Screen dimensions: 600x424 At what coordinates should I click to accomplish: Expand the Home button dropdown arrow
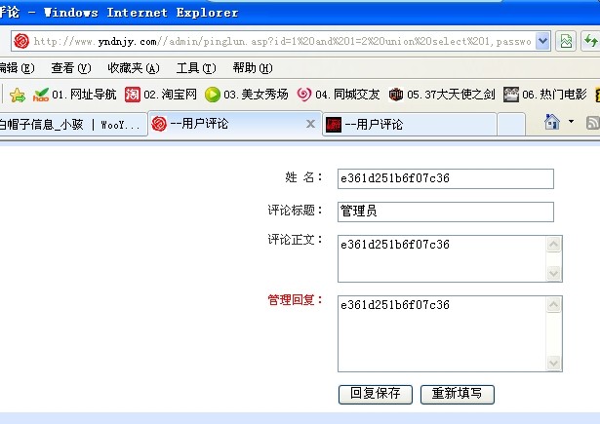pyautogui.click(x=571, y=122)
